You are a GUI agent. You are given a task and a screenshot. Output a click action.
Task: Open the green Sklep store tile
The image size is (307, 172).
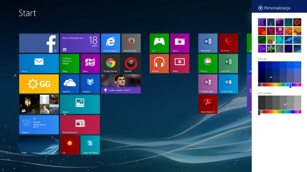point(70,64)
